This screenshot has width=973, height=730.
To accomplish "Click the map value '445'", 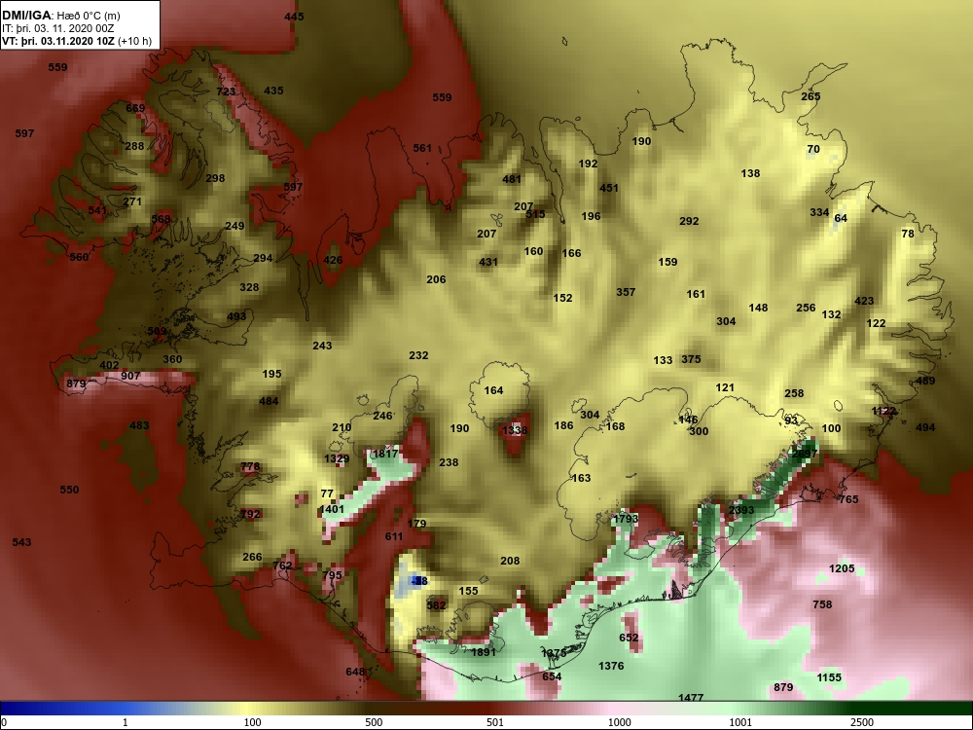I will tap(294, 17).
